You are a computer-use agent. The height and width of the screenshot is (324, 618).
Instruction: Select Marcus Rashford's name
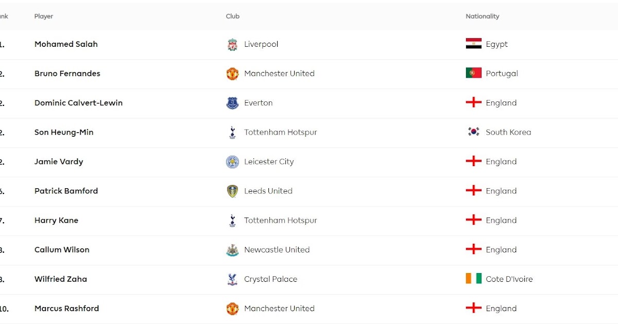pos(66,309)
